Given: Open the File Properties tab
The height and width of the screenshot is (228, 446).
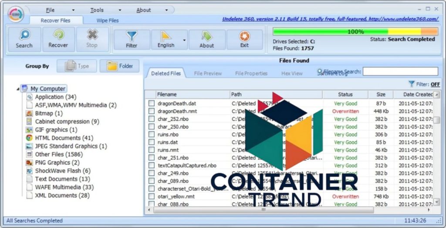Looking at the screenshot, I should [x=251, y=74].
